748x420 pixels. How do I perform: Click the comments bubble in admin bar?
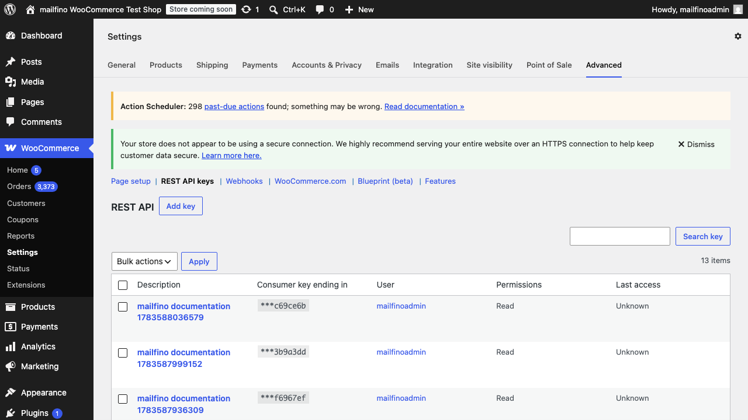(x=320, y=10)
